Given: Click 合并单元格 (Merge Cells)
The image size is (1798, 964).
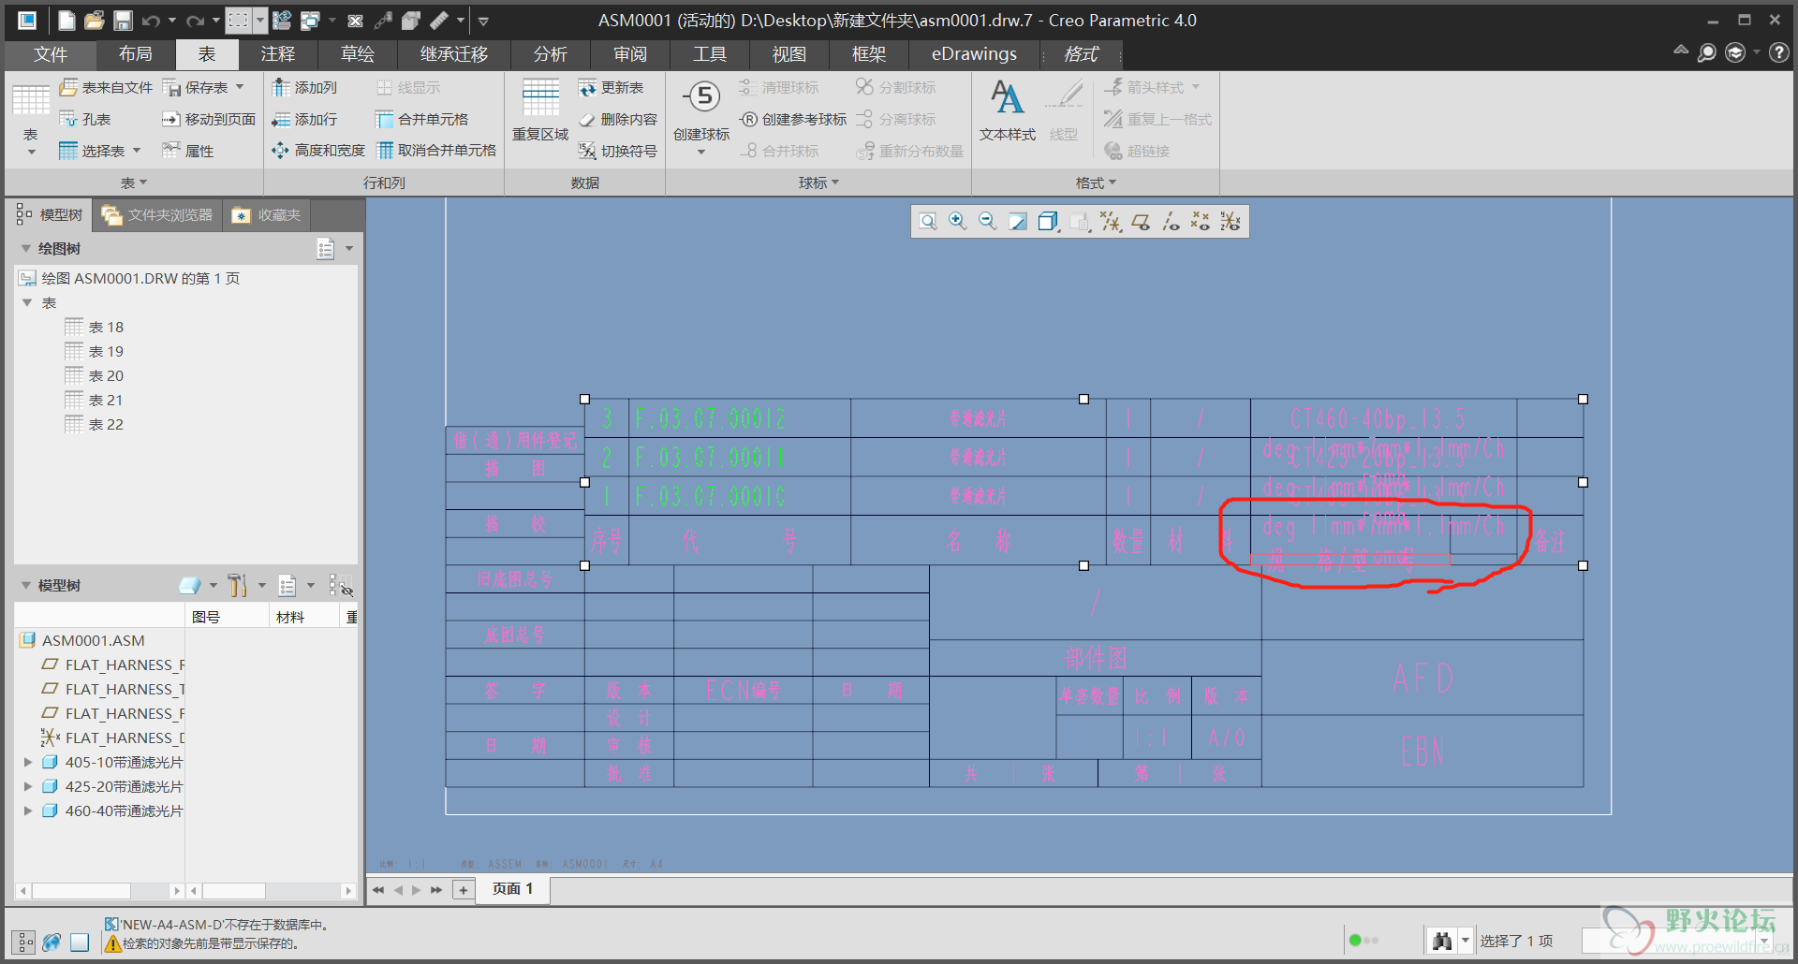Looking at the screenshot, I should pos(421,119).
